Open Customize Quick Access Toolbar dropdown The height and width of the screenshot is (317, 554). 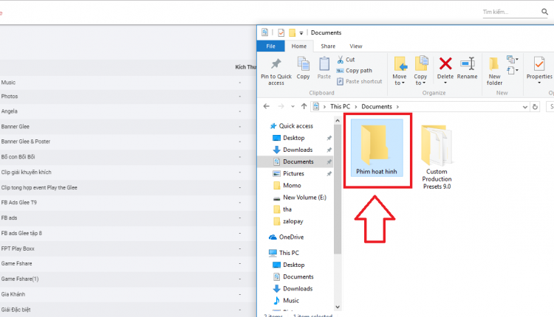click(301, 33)
